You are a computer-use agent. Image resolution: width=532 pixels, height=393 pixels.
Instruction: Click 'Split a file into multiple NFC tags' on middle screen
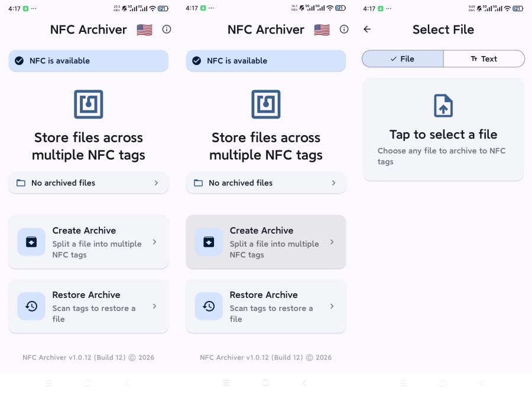pyautogui.click(x=274, y=250)
